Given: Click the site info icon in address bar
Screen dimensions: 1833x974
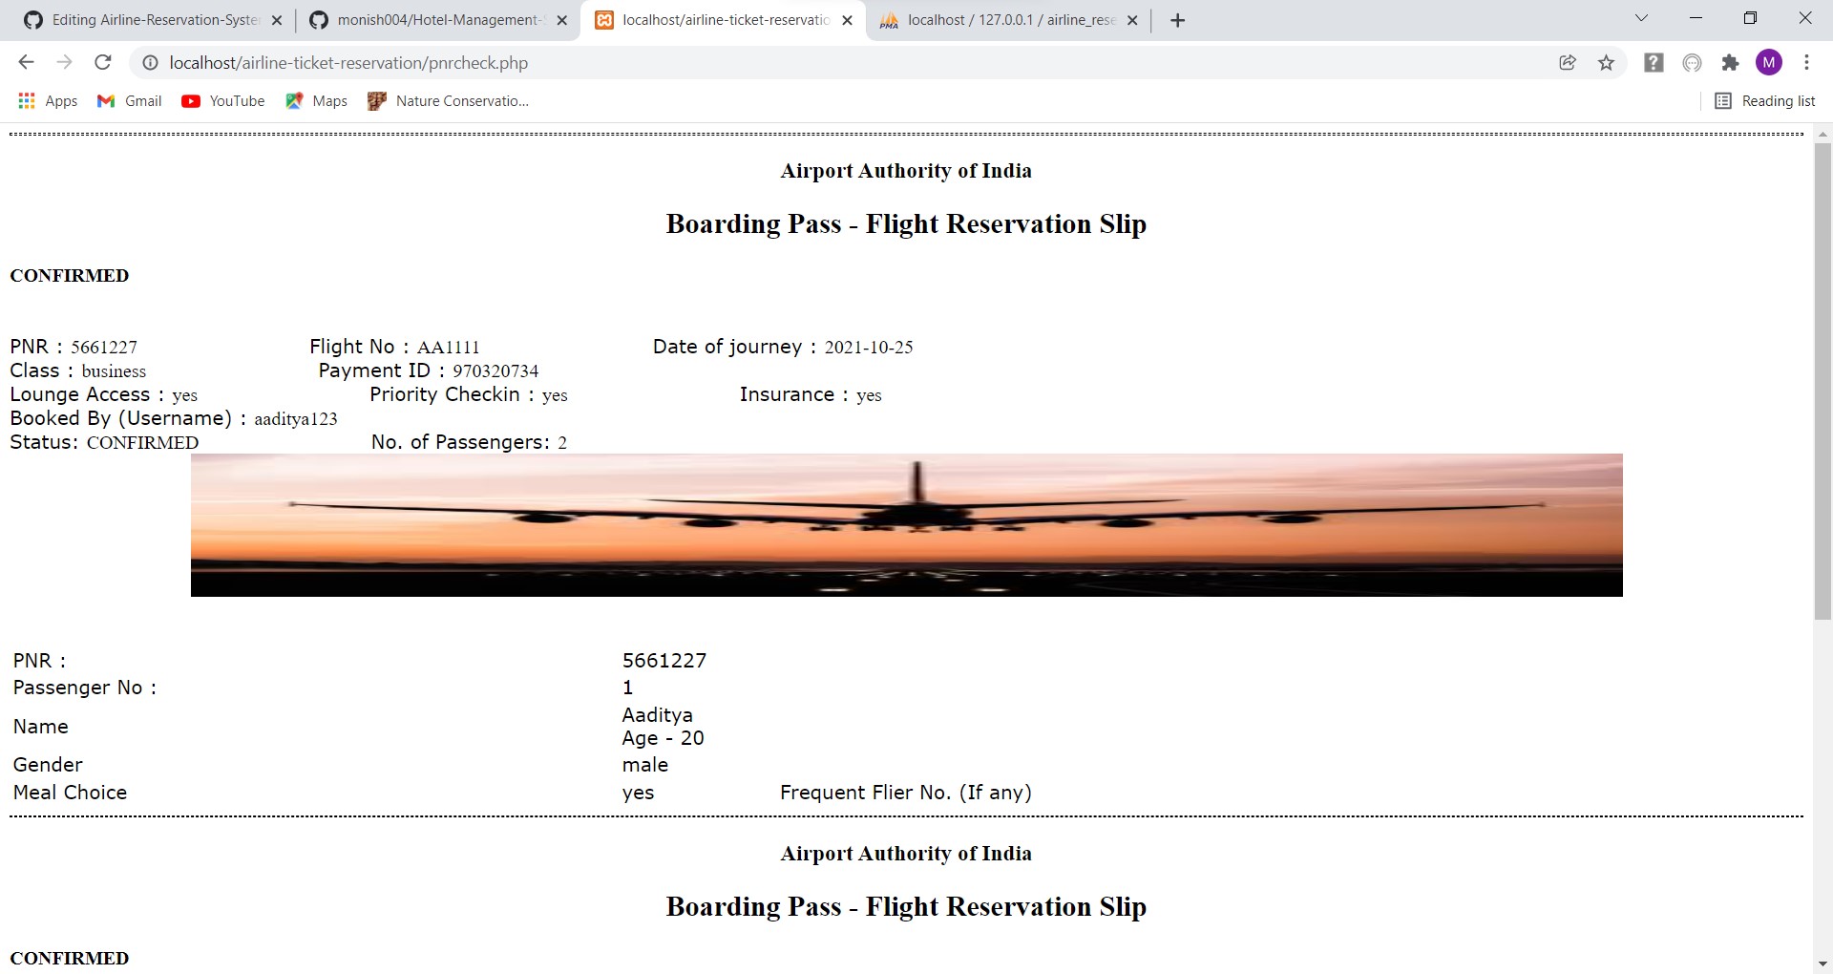Looking at the screenshot, I should click(x=150, y=62).
